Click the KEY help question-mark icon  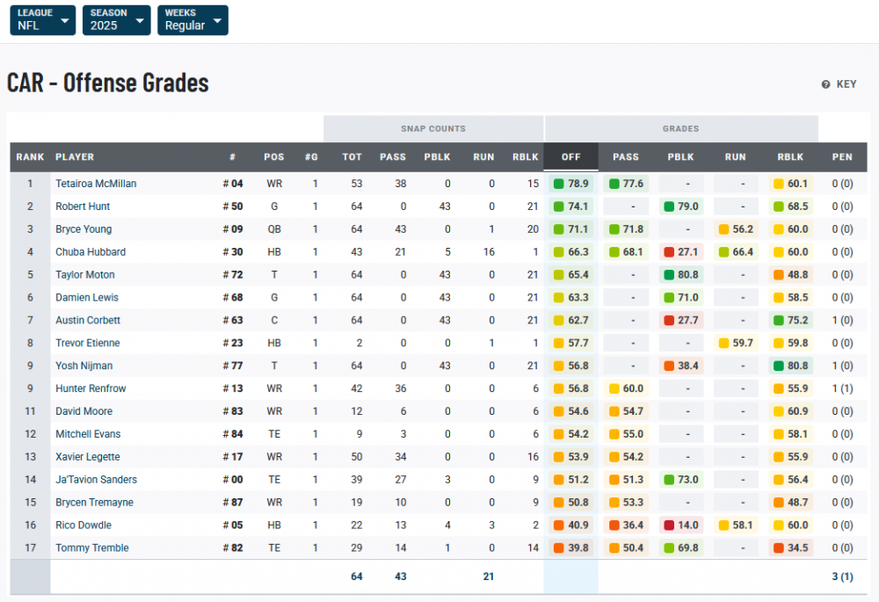click(x=825, y=84)
